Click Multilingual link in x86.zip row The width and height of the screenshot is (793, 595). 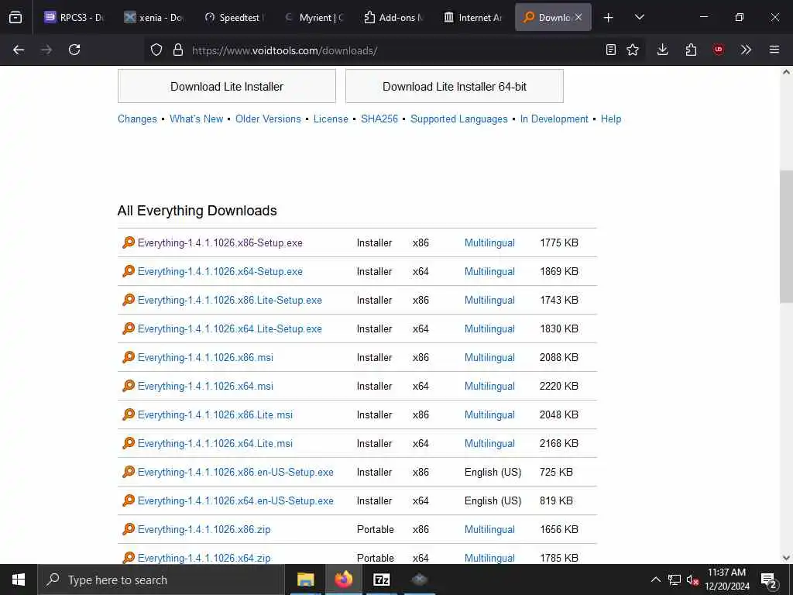(x=489, y=530)
